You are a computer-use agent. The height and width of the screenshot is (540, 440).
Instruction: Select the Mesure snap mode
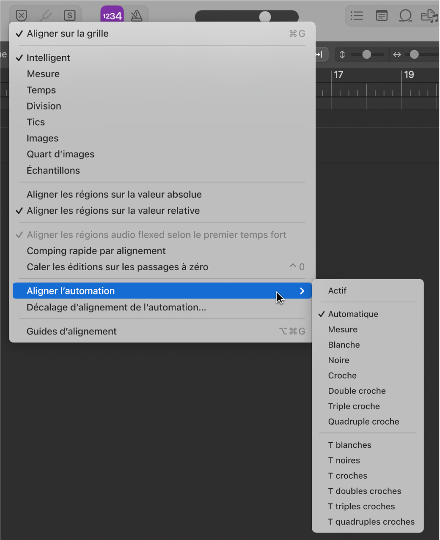pyautogui.click(x=43, y=74)
